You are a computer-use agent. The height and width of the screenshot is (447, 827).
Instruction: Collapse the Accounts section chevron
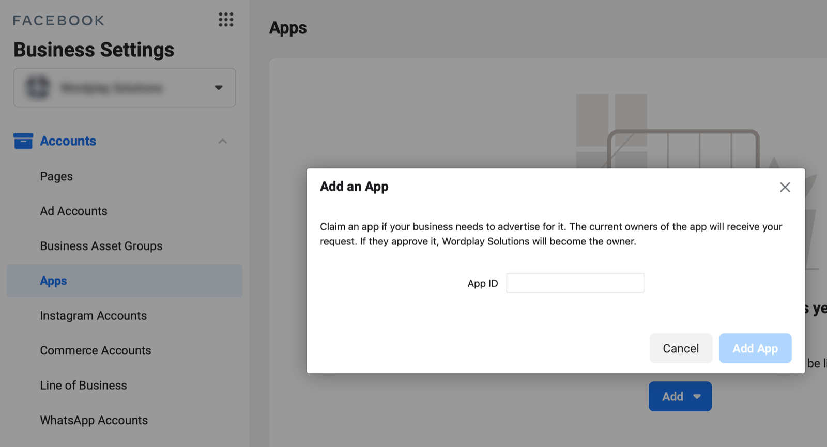point(223,141)
